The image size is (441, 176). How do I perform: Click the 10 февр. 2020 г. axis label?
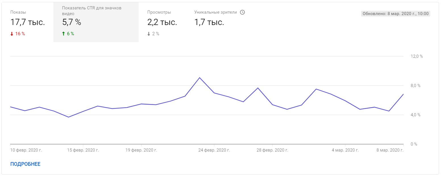(26, 150)
